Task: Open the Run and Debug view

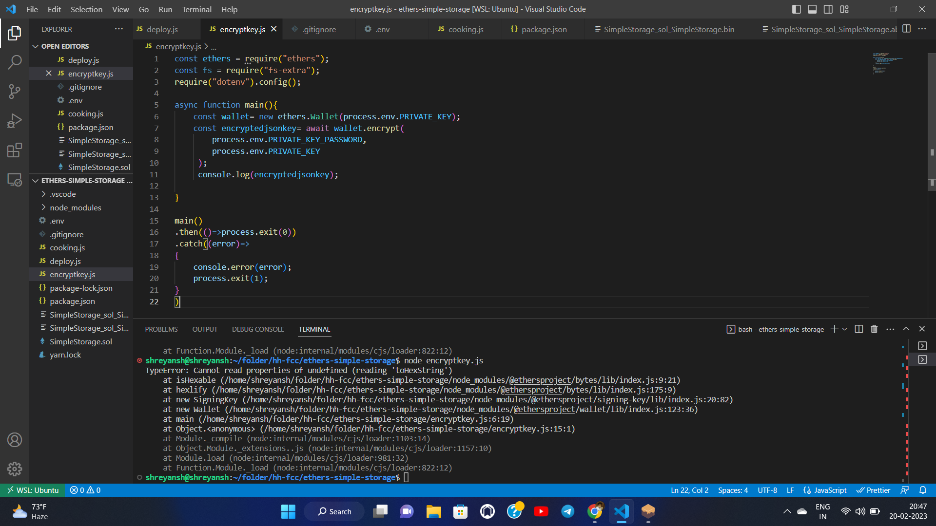Action: pos(15,120)
